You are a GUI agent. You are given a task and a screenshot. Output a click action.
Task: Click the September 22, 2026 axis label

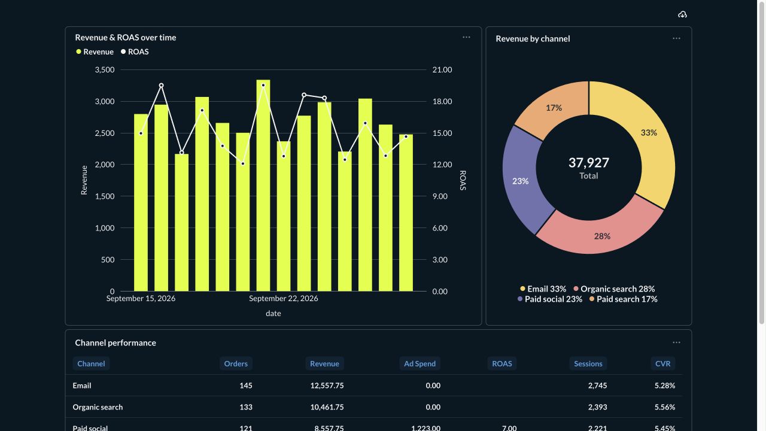(x=284, y=298)
